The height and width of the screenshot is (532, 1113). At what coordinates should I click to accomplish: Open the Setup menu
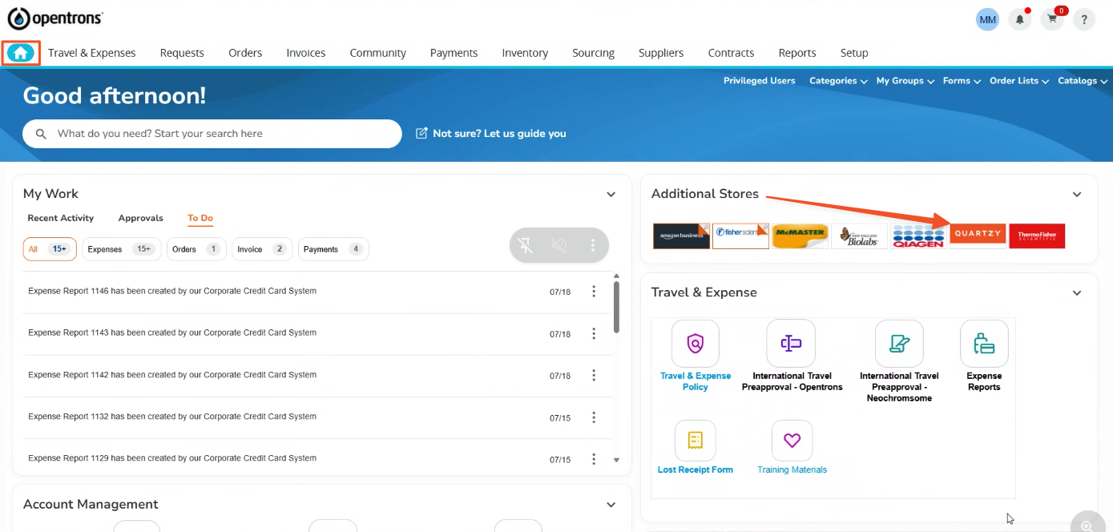(x=854, y=53)
